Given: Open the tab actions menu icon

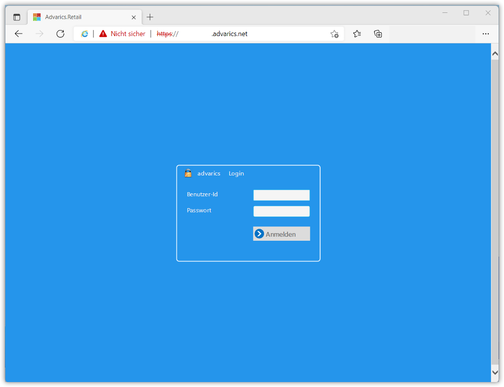Looking at the screenshot, I should click(17, 17).
